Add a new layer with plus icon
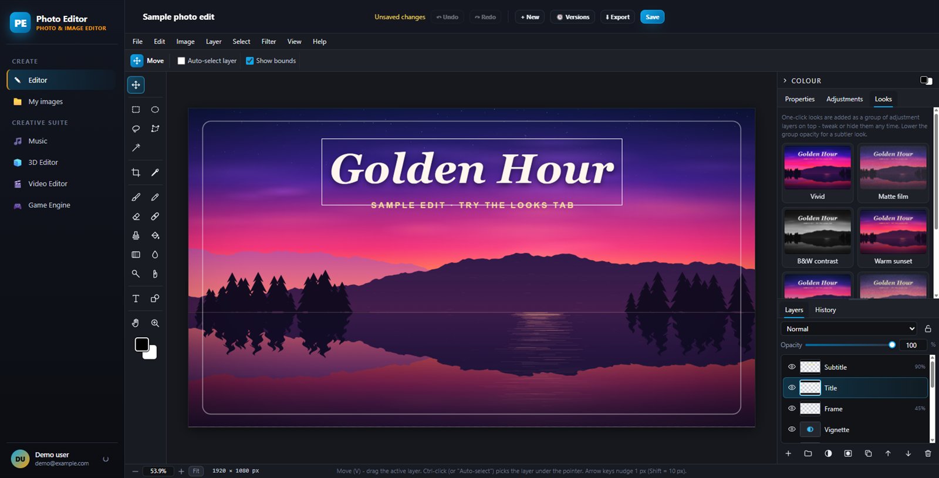Image resolution: width=939 pixels, height=478 pixels. [788, 453]
